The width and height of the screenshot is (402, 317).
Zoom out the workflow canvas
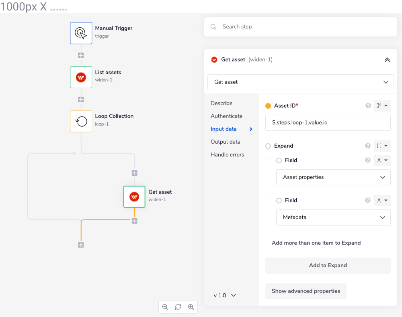tap(165, 307)
